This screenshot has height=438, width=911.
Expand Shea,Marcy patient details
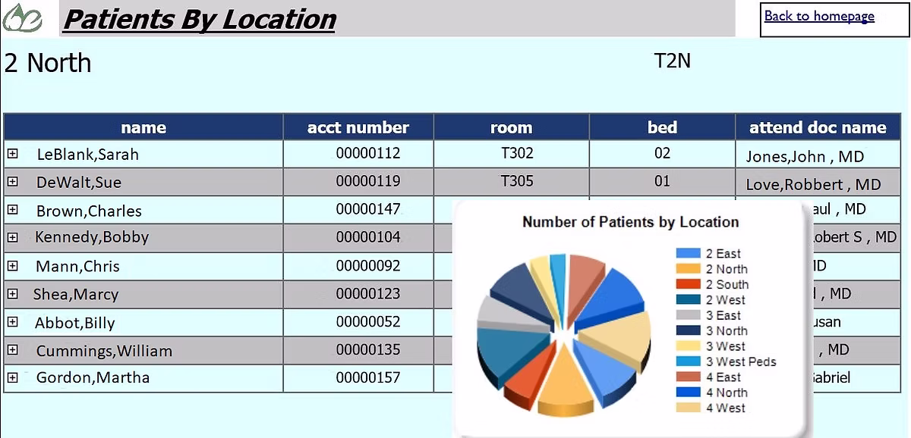[x=12, y=294]
